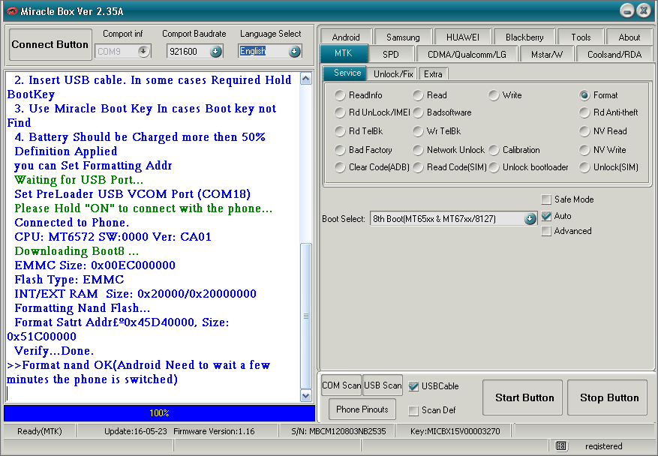This screenshot has width=658, height=456.
Task: Select the Wr TelBk option
Action: [418, 131]
